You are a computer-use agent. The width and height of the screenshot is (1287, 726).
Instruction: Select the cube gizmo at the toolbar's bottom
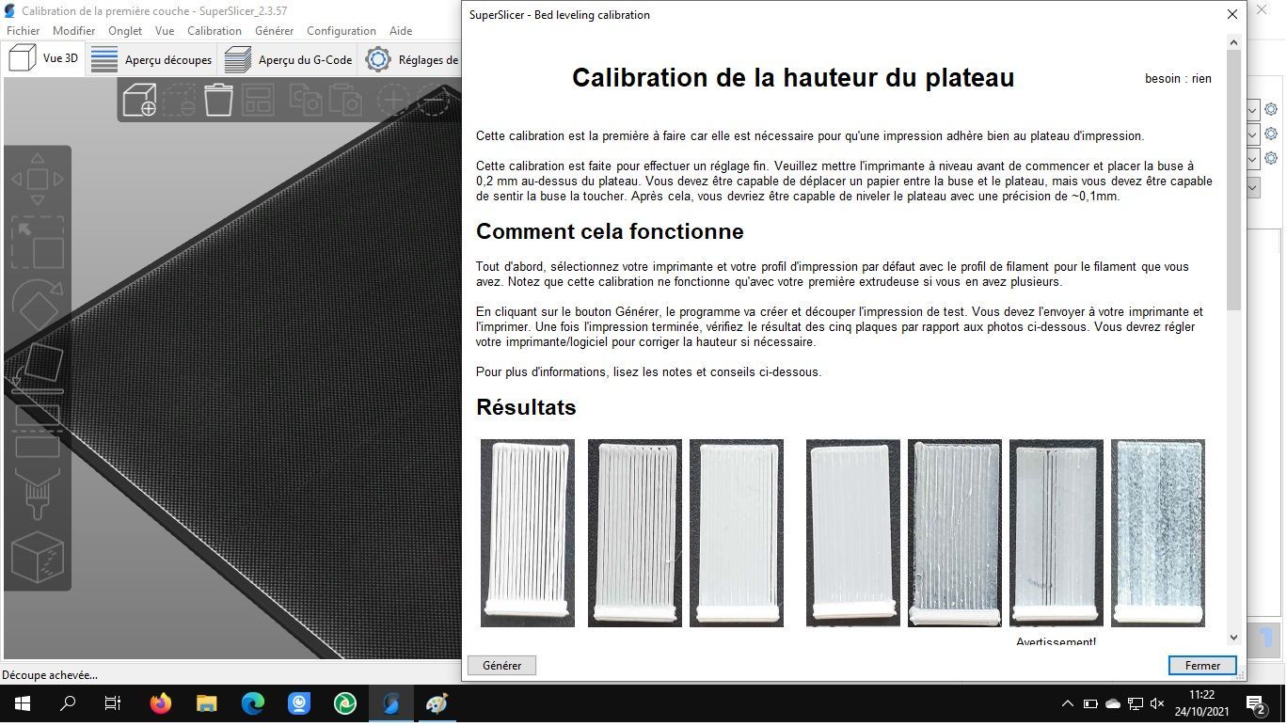pos(38,558)
